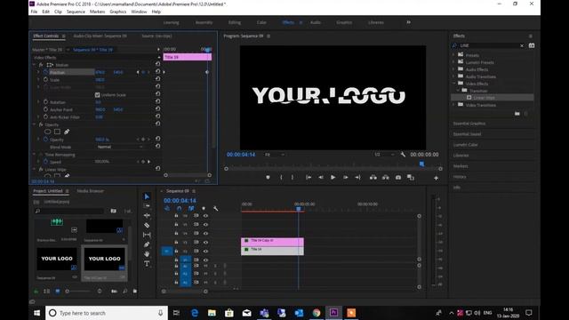The height and width of the screenshot is (320, 569).
Task: Toggle Uniform Scale checkbox
Action: click(x=97, y=95)
